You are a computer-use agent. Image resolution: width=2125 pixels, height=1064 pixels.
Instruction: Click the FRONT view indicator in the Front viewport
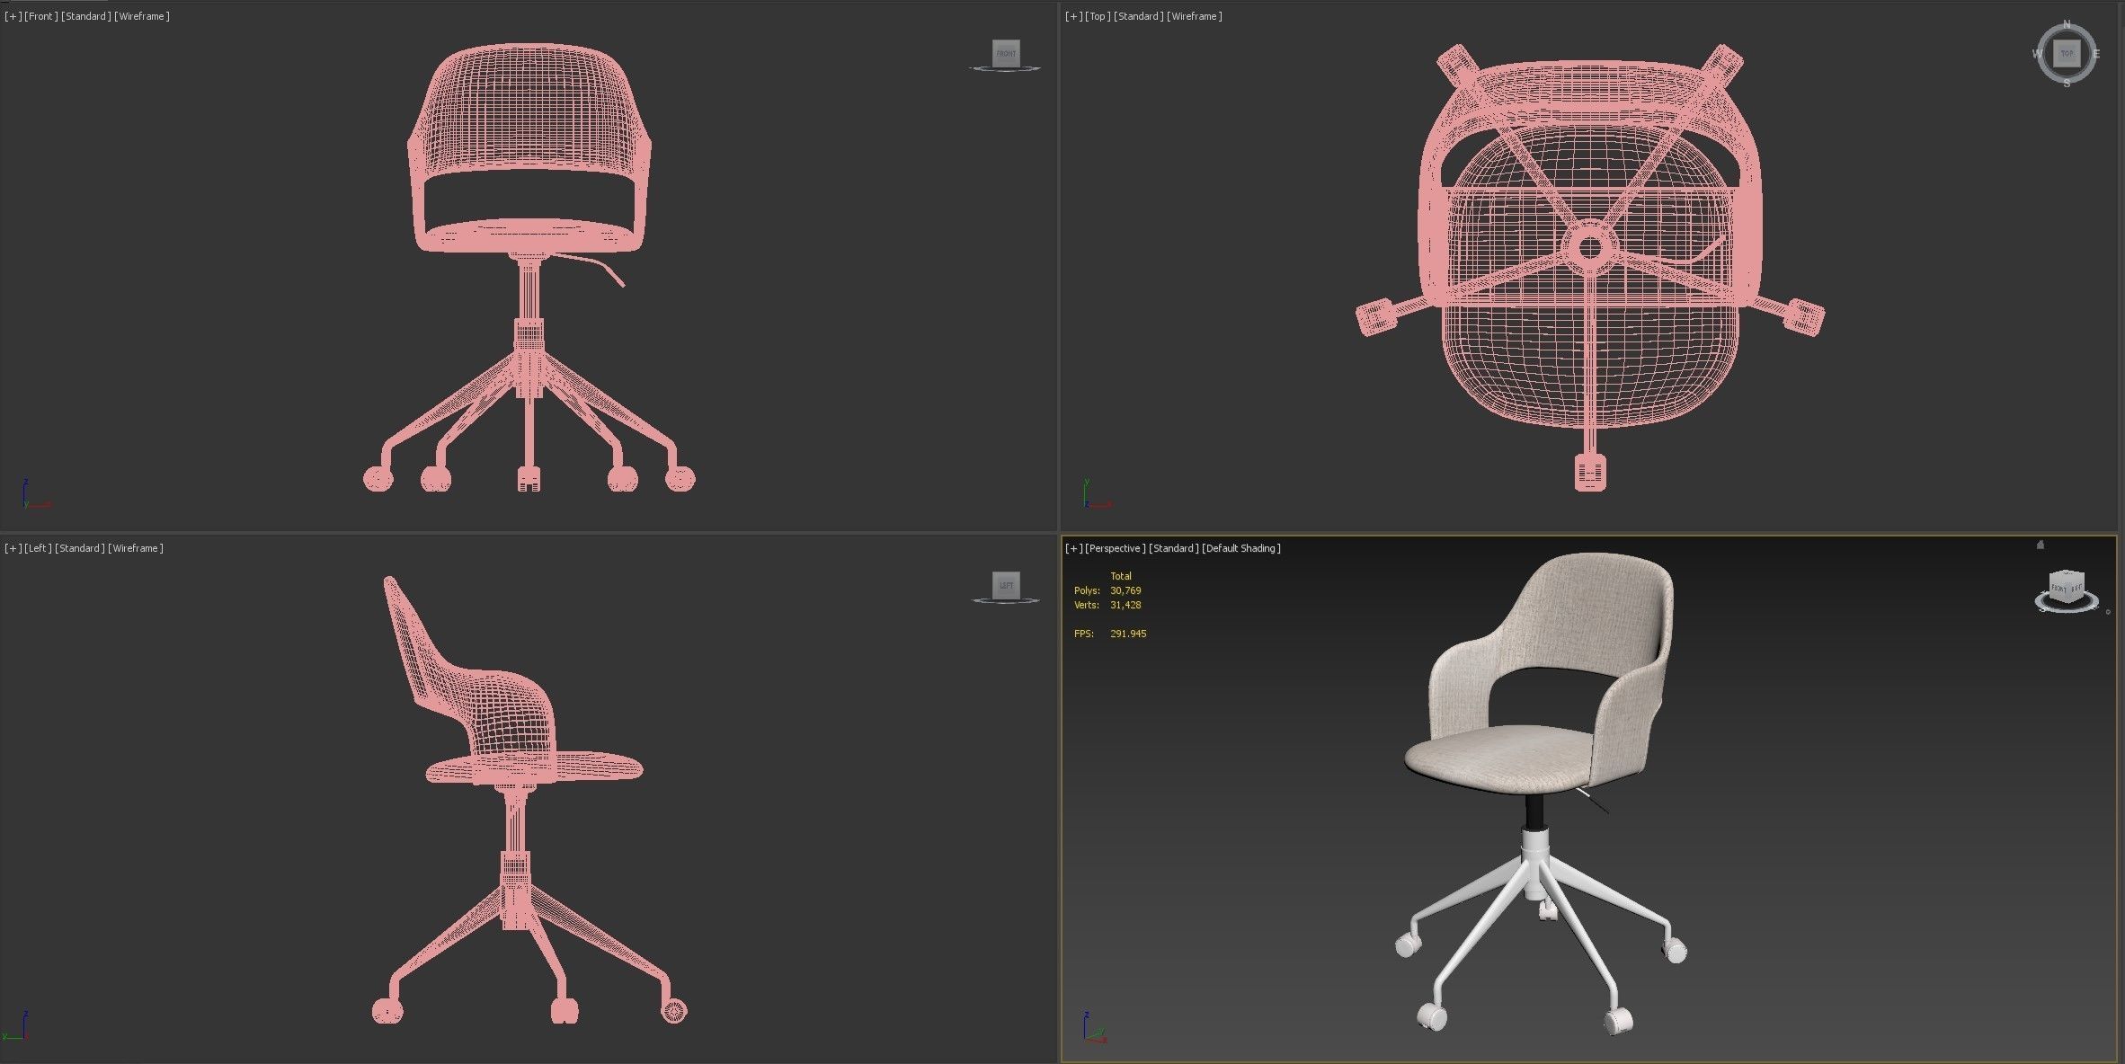point(1005,53)
